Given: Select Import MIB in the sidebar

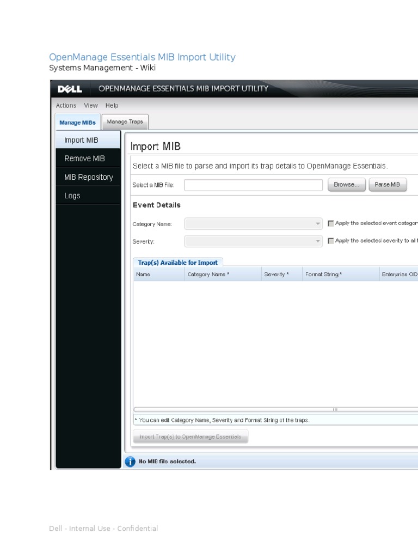Looking at the screenshot, I should 88,140.
